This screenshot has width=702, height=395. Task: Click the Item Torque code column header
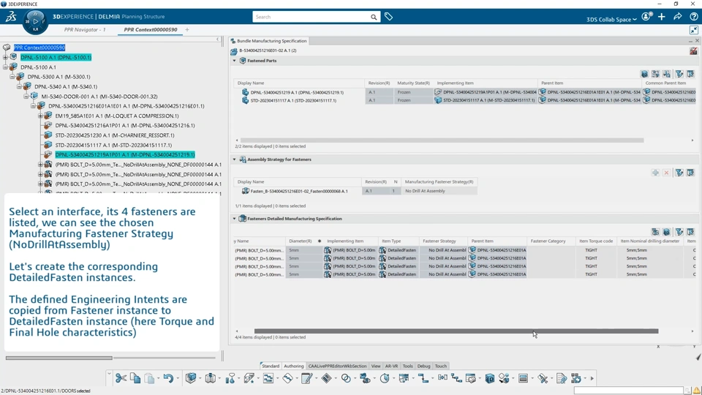coord(596,241)
